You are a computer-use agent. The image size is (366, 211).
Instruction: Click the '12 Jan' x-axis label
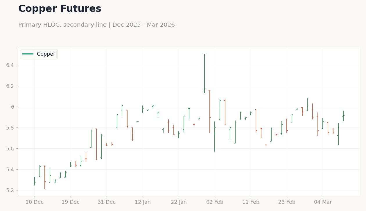[143, 202]
